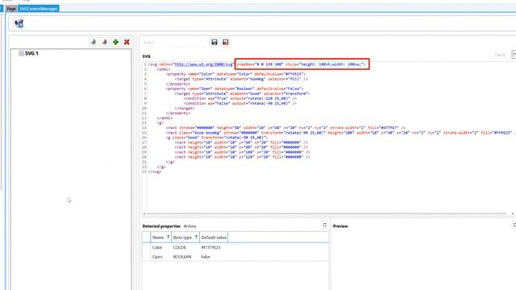This screenshot has height=290, width=516.
Task: Open the w3.org xmlns link in code
Action: point(203,64)
